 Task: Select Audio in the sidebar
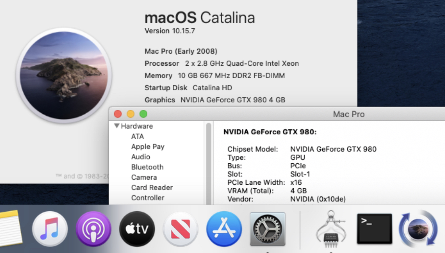pos(140,157)
